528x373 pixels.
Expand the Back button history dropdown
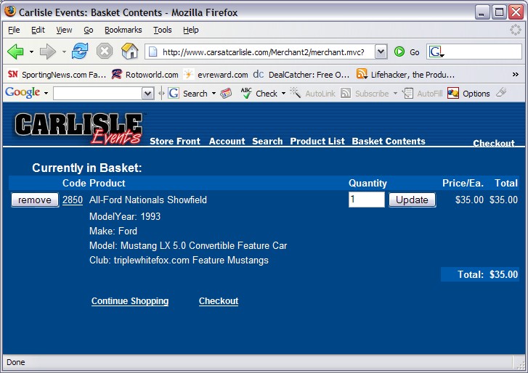[x=31, y=52]
